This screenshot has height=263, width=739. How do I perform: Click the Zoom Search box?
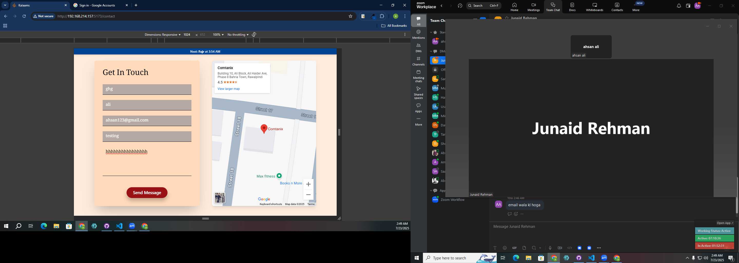coord(484,5)
